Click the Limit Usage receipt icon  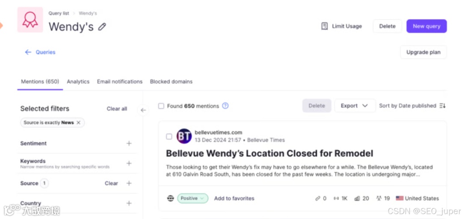click(324, 26)
